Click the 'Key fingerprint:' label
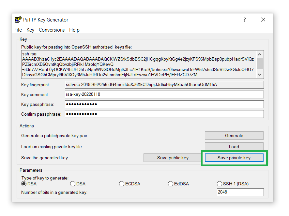This screenshot has height=216, width=289. [x=35, y=85]
